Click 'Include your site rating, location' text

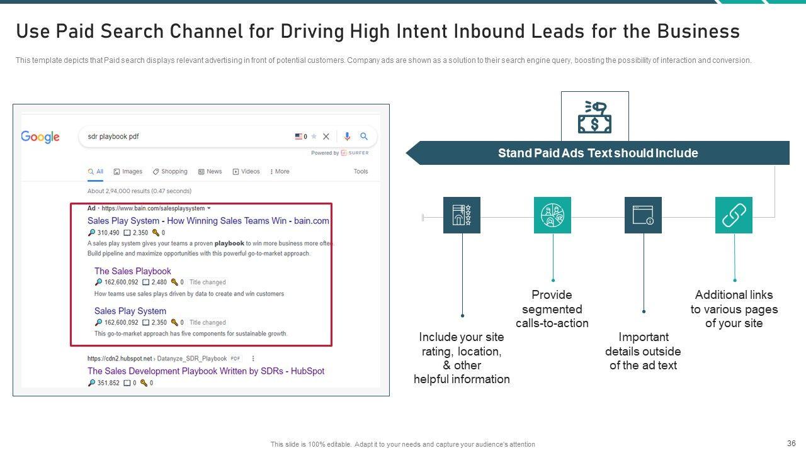coord(462,358)
